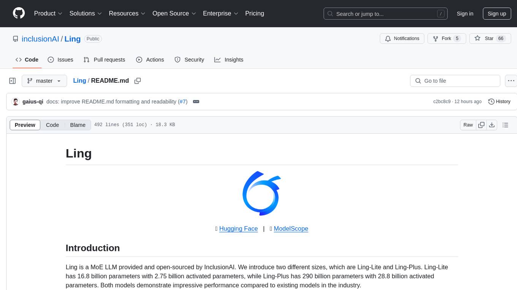Click the gaius-qi avatar image
517x290 pixels.
click(16, 101)
